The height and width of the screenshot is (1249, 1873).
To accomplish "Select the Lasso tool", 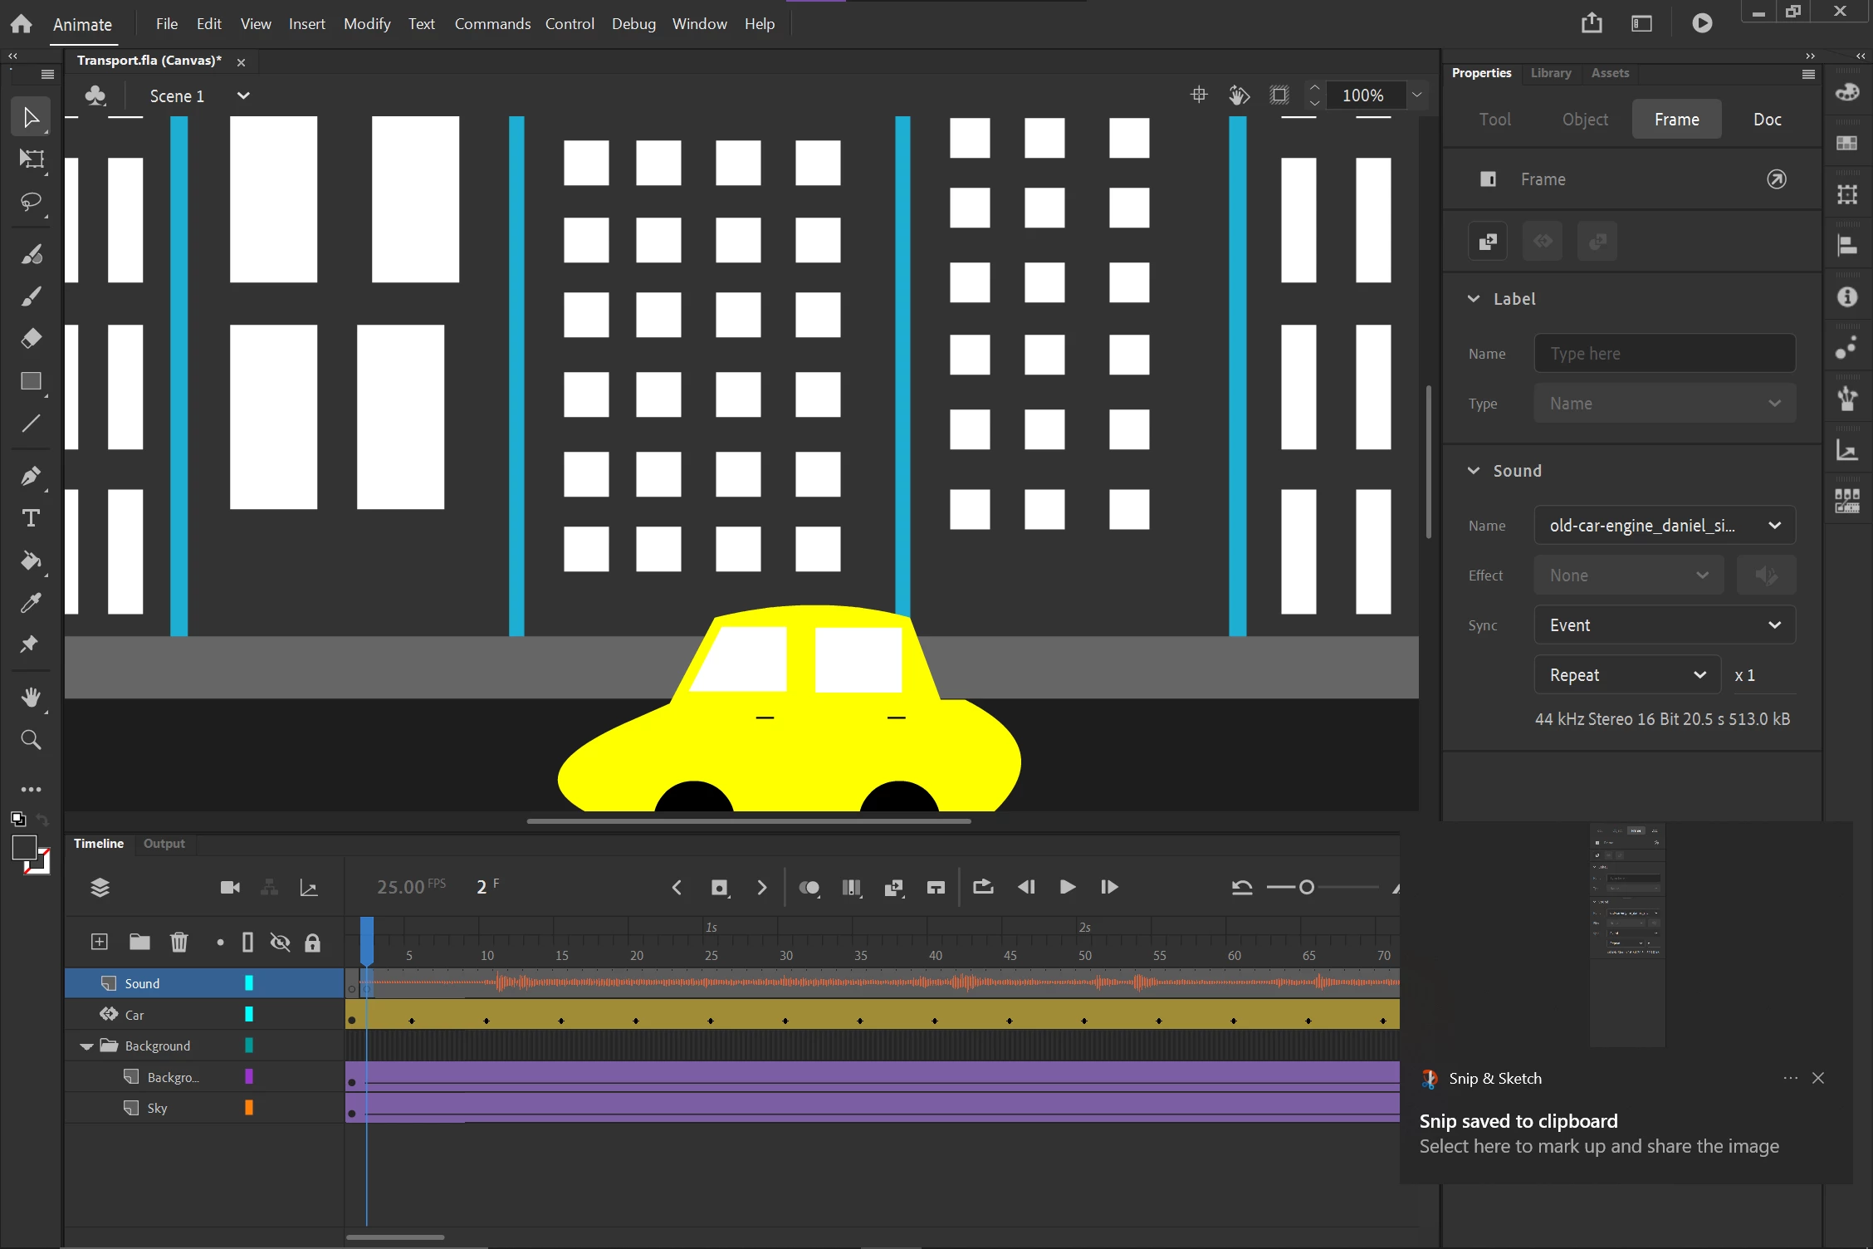I will (31, 202).
